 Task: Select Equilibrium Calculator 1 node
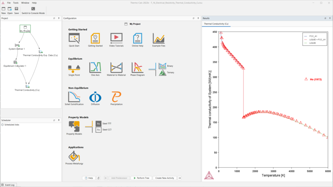(x=15, y=62)
